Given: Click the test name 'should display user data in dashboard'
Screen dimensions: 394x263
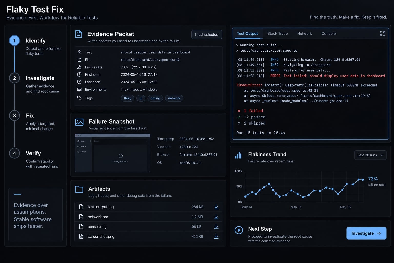Looking at the screenshot, I should pos(155,52).
